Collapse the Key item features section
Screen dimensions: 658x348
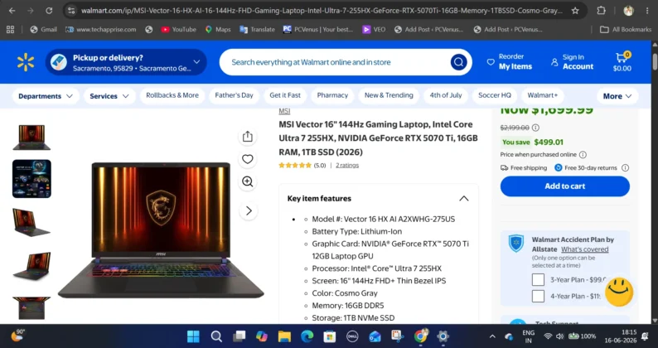click(464, 199)
